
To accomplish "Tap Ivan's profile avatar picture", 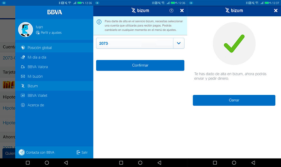I will pos(26,30).
